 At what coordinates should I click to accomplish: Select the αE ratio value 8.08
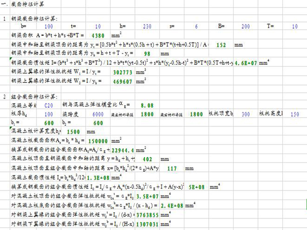(147, 105)
